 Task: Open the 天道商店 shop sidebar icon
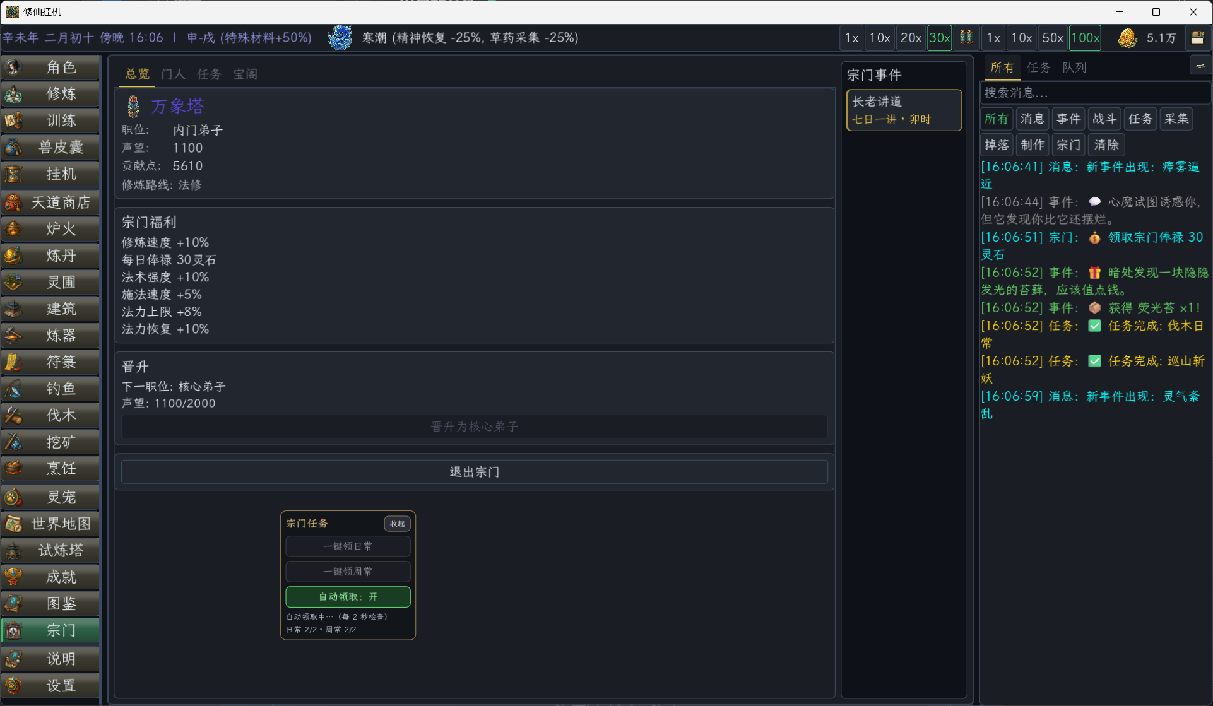pyautogui.click(x=14, y=202)
